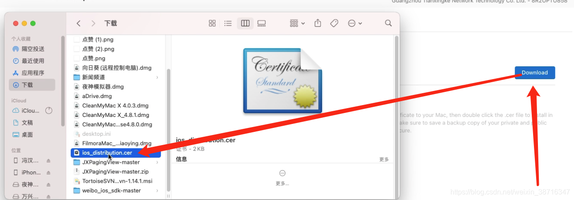Go forward in Finder navigation

[93, 23]
